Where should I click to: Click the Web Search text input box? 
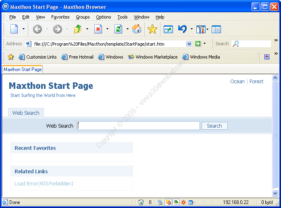(x=138, y=126)
